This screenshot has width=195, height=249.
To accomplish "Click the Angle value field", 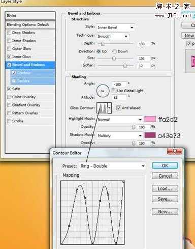I will click(x=119, y=85).
